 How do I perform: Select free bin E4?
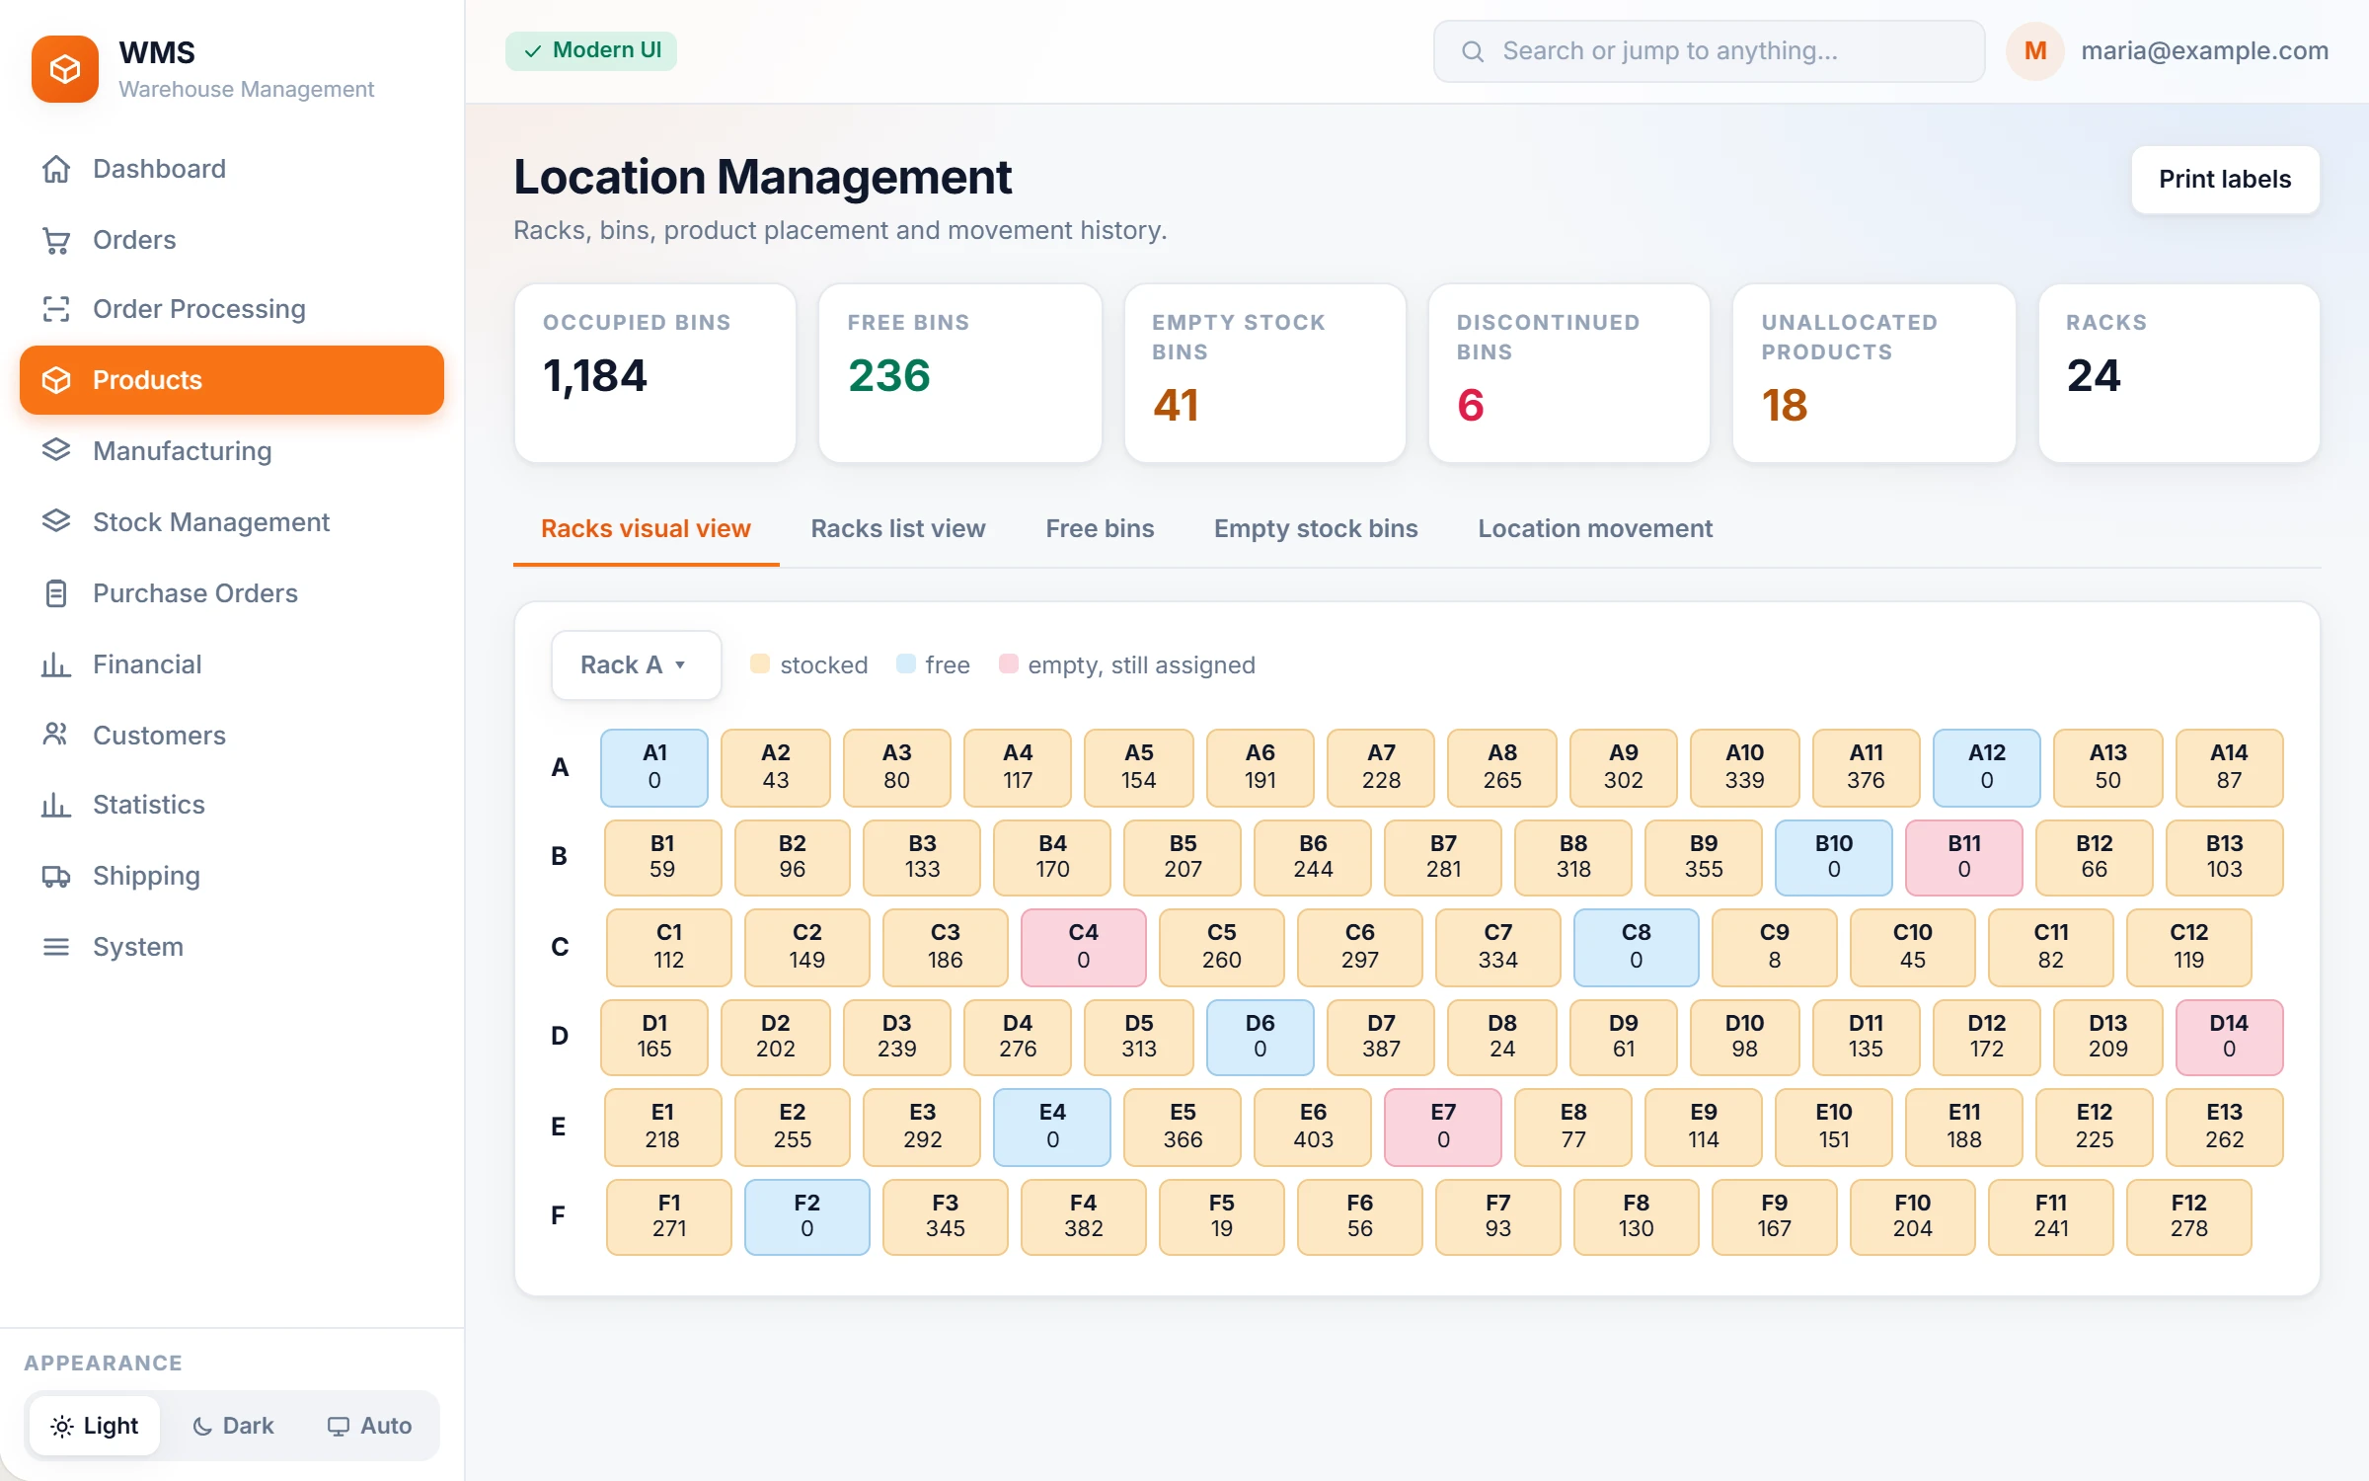click(1052, 1127)
